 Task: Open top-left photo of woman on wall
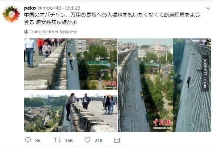(x=71, y=64)
